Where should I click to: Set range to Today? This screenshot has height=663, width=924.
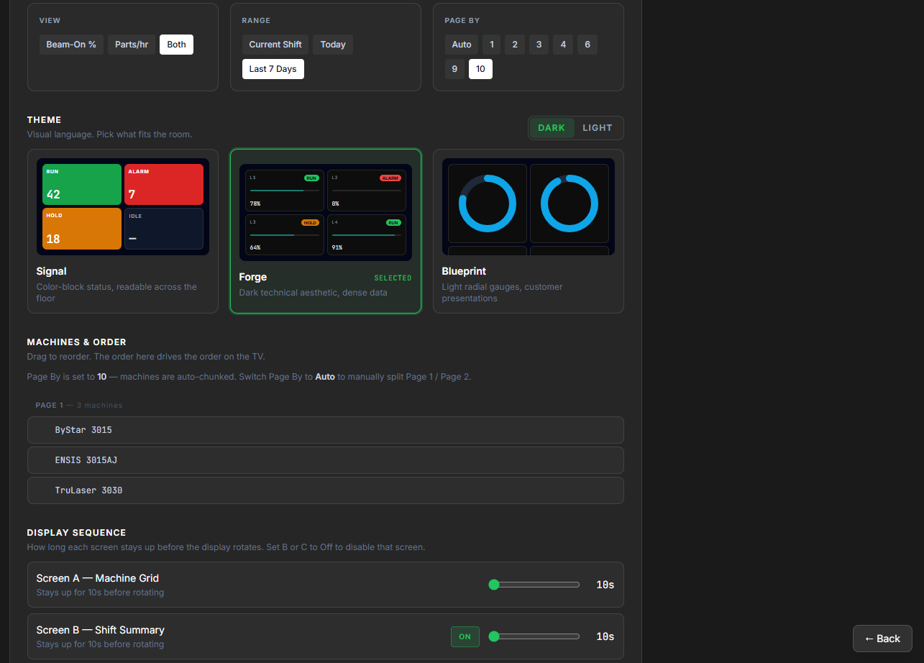[333, 45]
